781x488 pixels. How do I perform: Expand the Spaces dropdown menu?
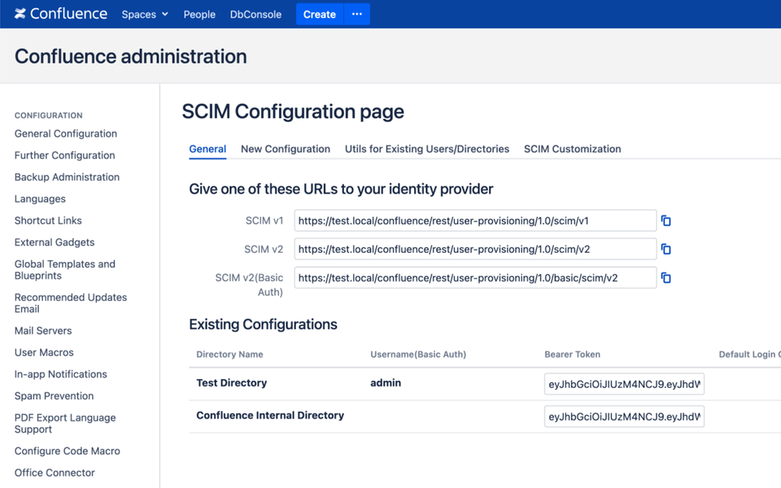[x=145, y=15]
